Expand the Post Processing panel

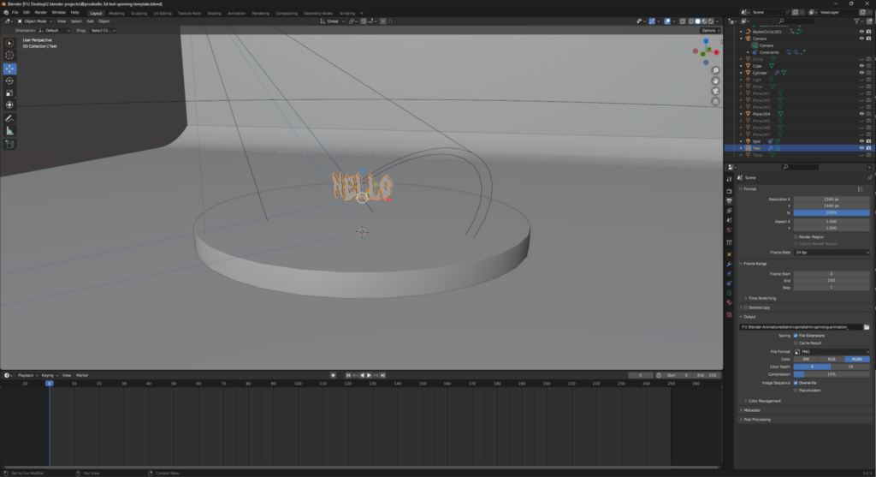point(757,420)
